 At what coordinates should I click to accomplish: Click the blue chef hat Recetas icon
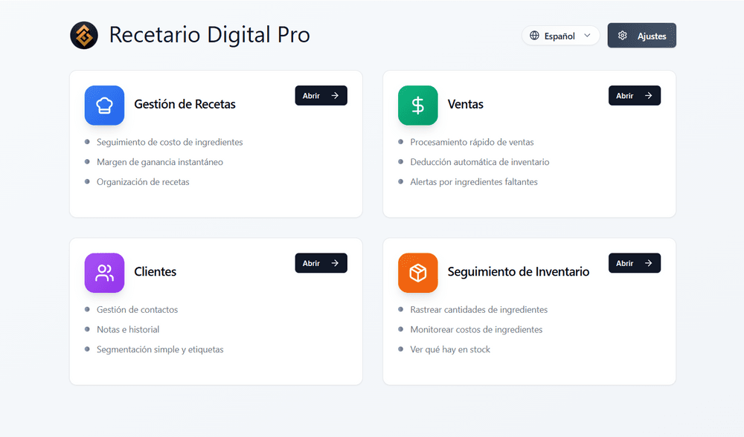104,105
